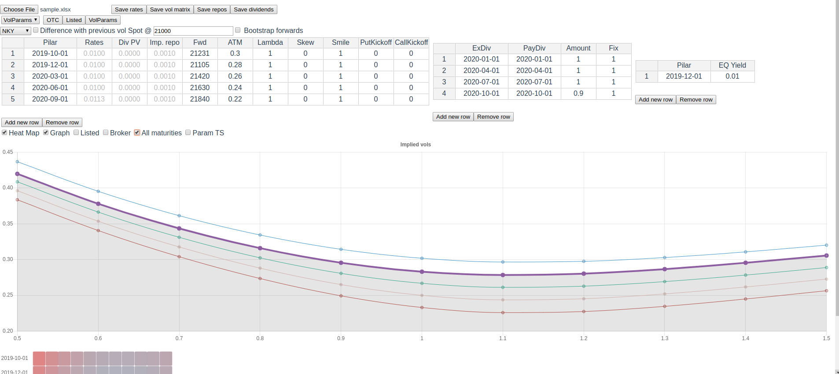Click the Fix column header
The height and width of the screenshot is (374, 839).
tap(614, 48)
